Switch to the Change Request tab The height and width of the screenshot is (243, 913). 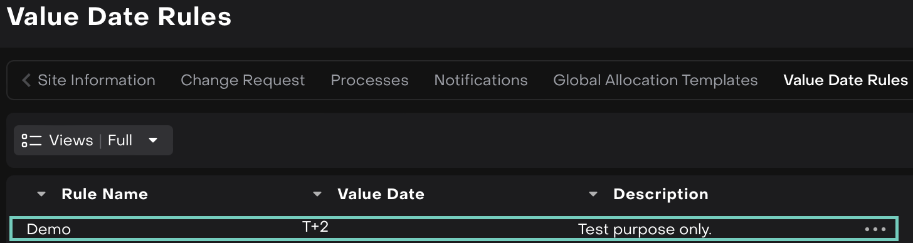click(x=243, y=80)
